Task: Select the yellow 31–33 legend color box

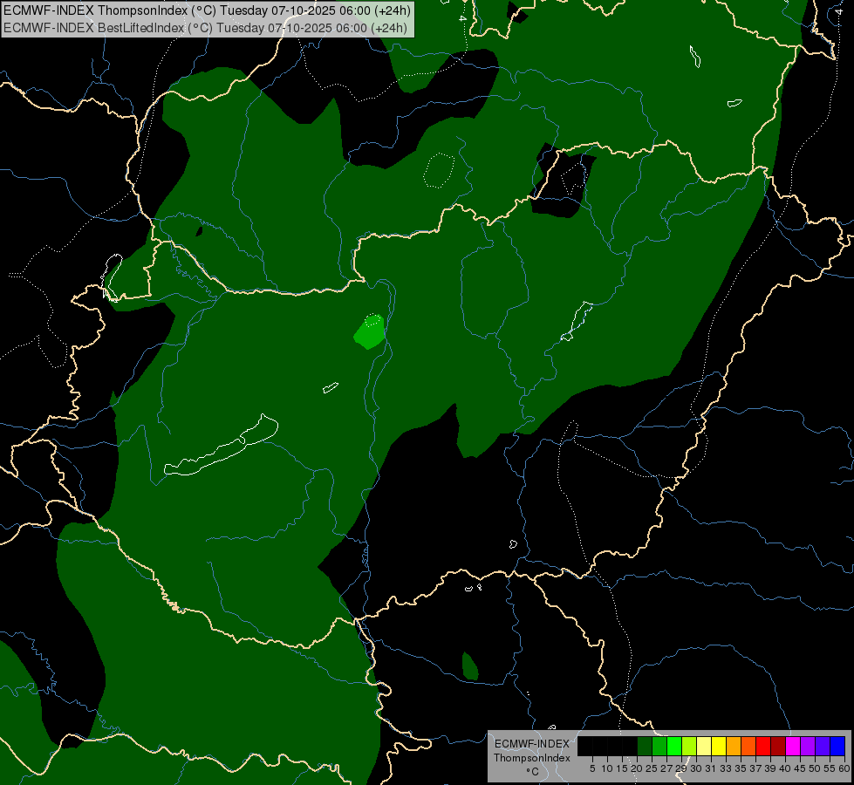Action: (718, 746)
